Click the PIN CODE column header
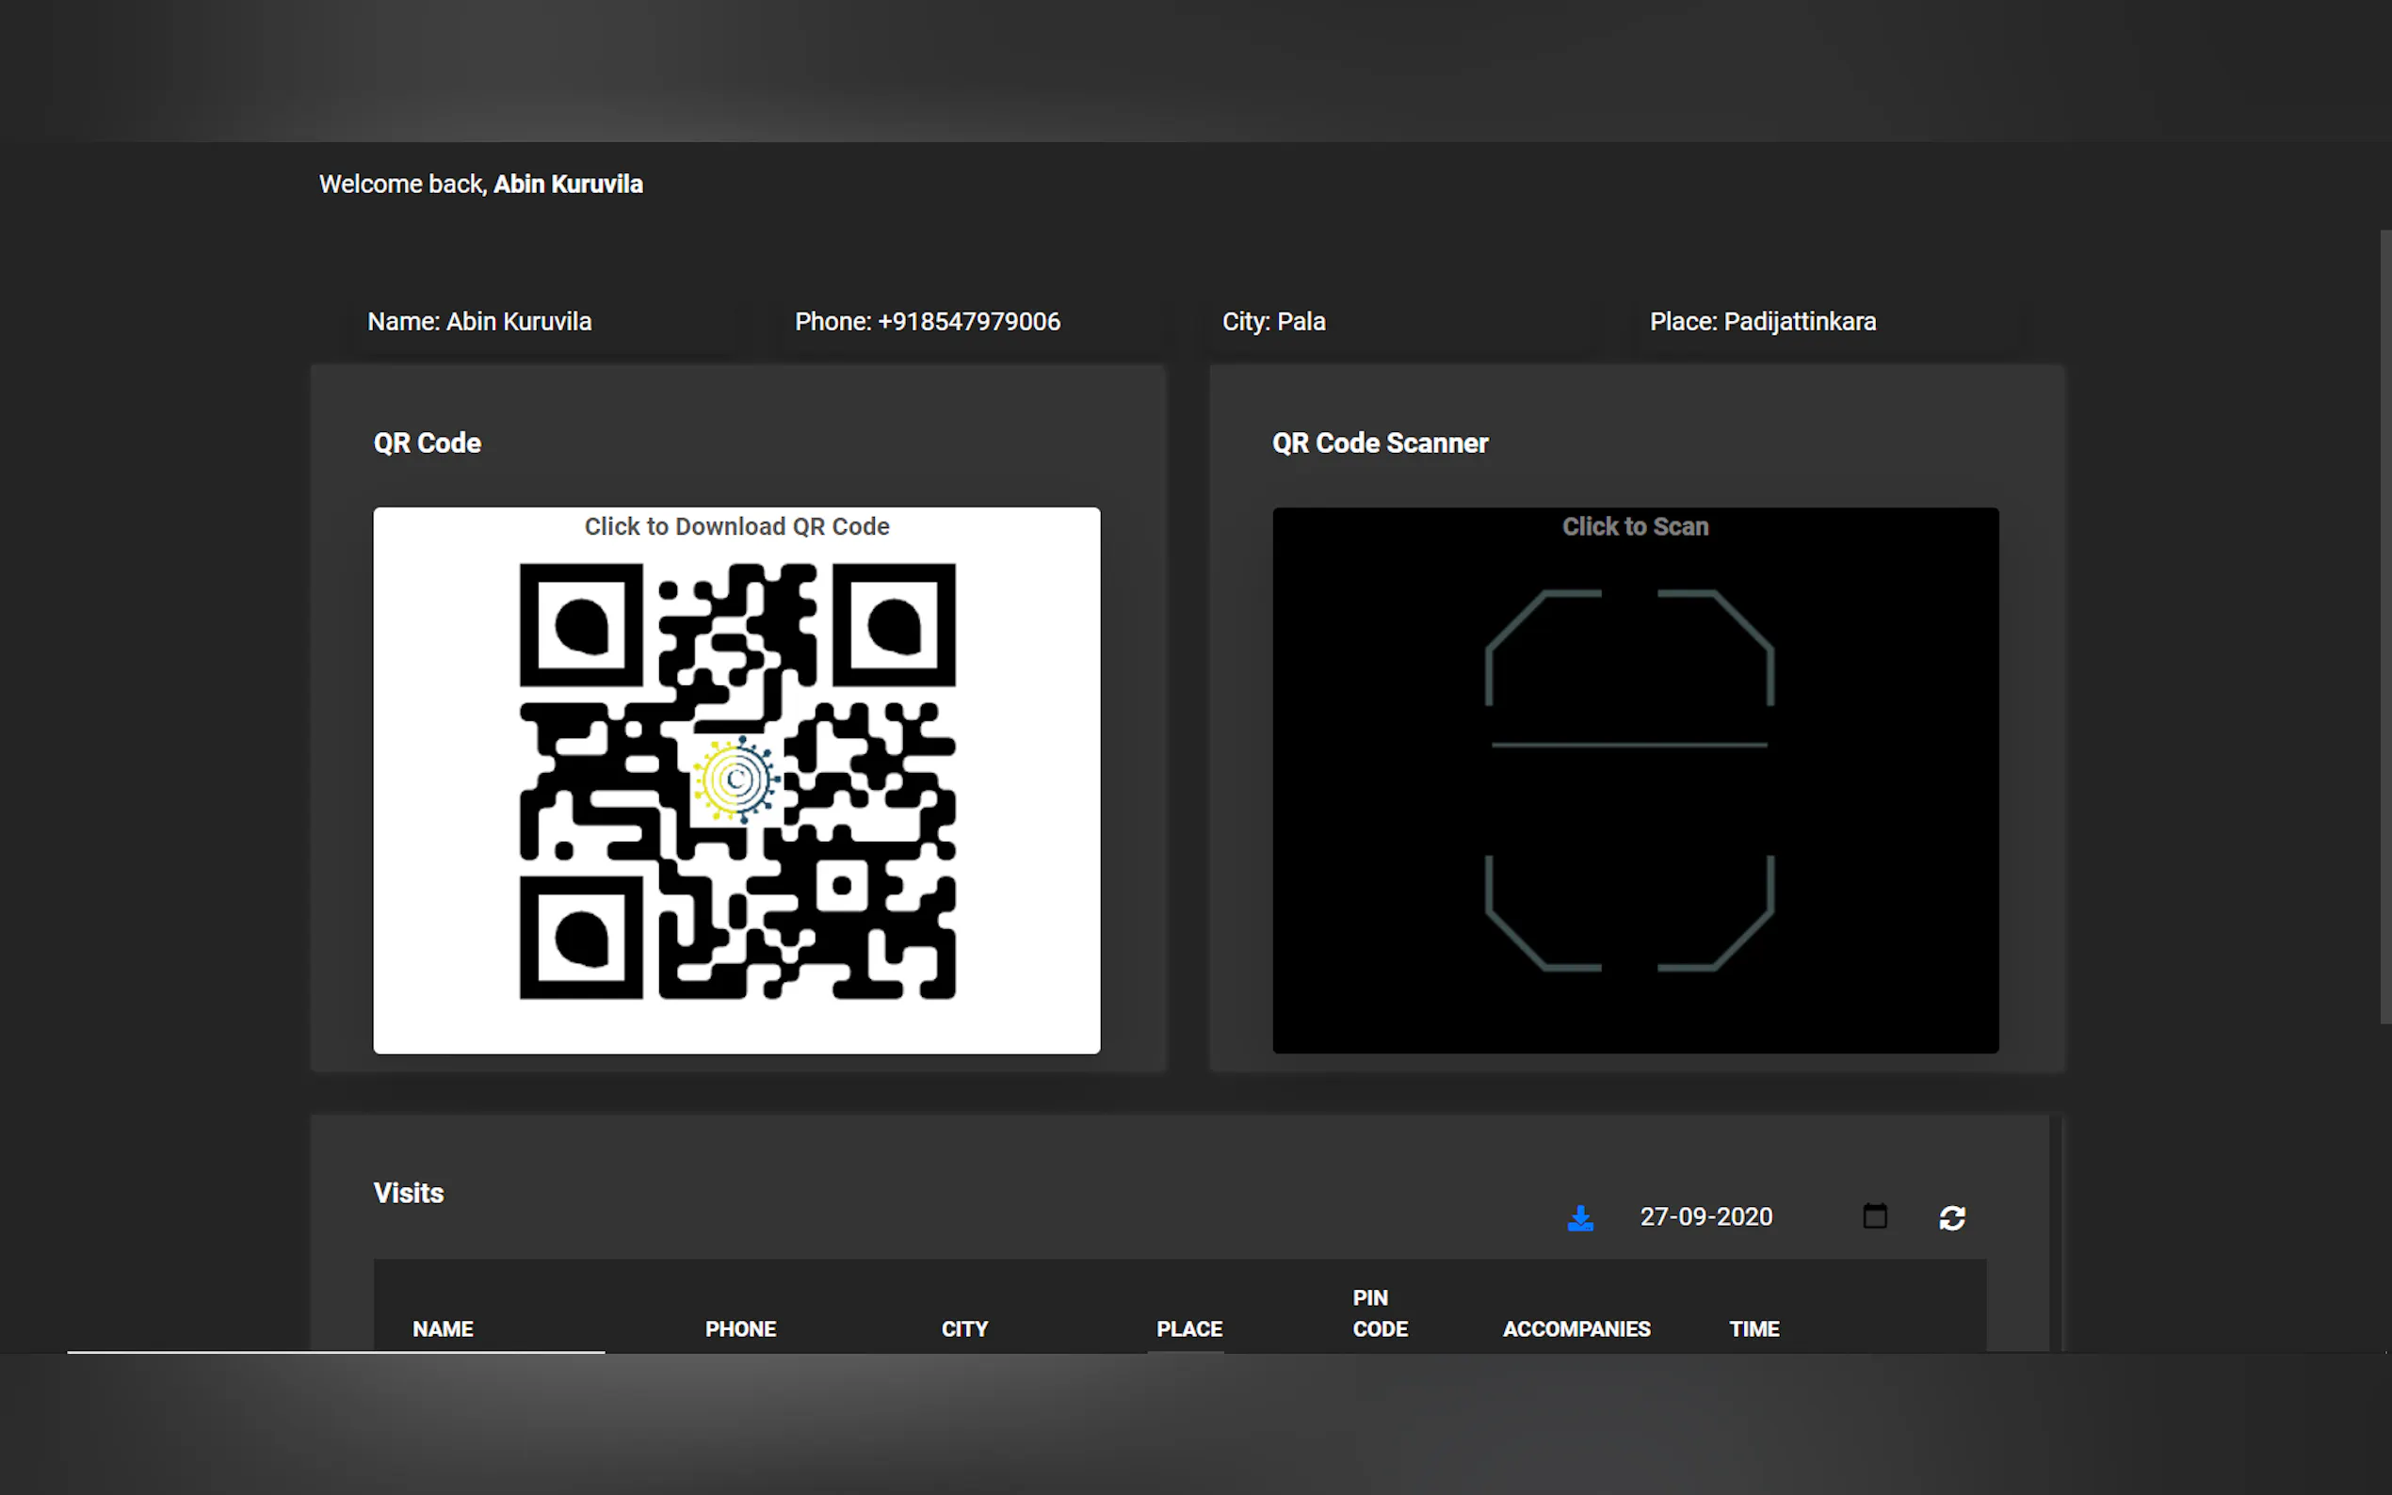2392x1495 pixels. tap(1379, 1313)
